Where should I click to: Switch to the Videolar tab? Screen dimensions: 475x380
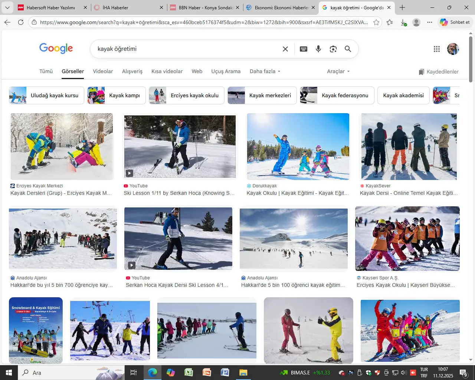pos(103,71)
